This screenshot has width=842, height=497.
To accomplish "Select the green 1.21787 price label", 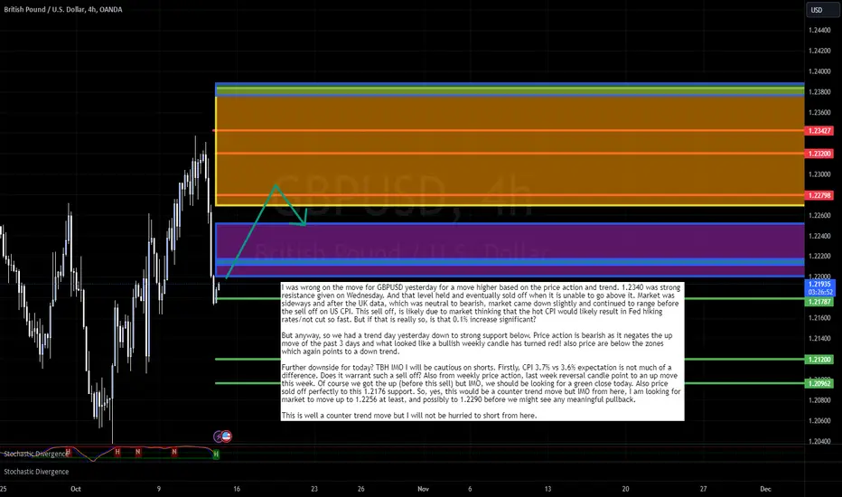I will tap(819, 302).
